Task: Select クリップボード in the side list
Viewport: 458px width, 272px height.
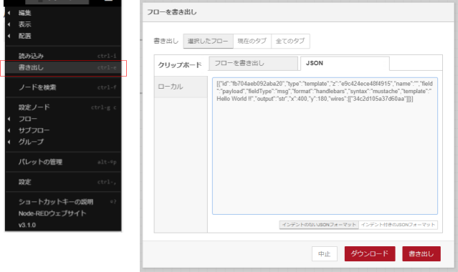Action: point(181,65)
